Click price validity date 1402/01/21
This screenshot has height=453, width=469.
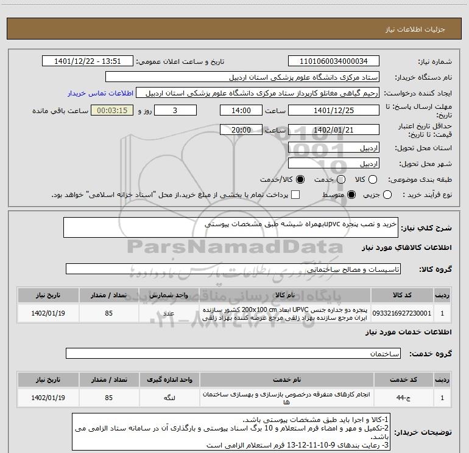click(x=334, y=130)
